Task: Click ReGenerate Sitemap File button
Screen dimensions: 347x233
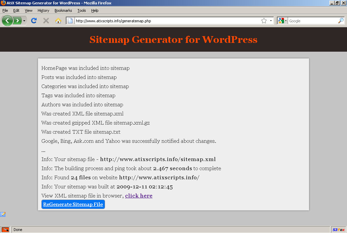Action: (x=73, y=204)
